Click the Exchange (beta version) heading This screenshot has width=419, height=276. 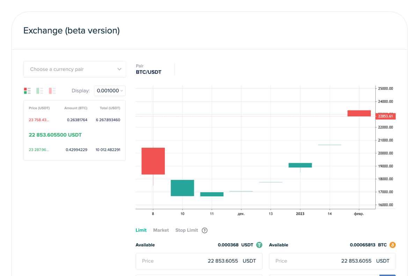coord(72,31)
